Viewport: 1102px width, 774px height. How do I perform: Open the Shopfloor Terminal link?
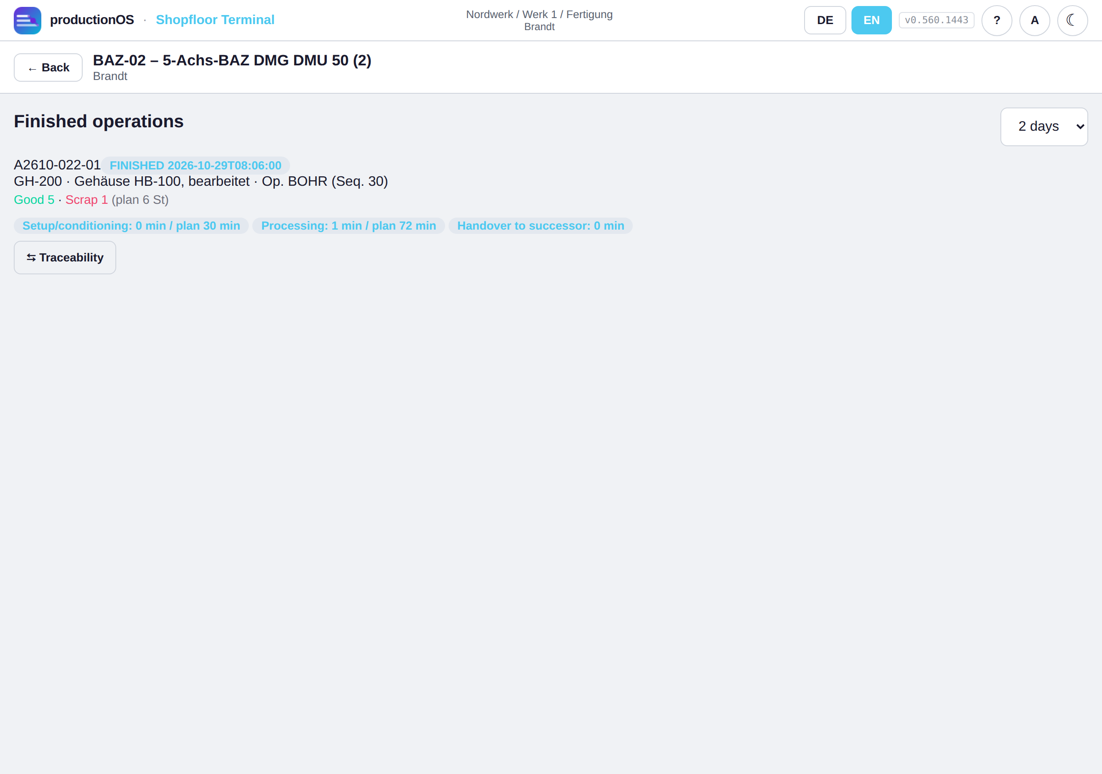click(x=215, y=20)
